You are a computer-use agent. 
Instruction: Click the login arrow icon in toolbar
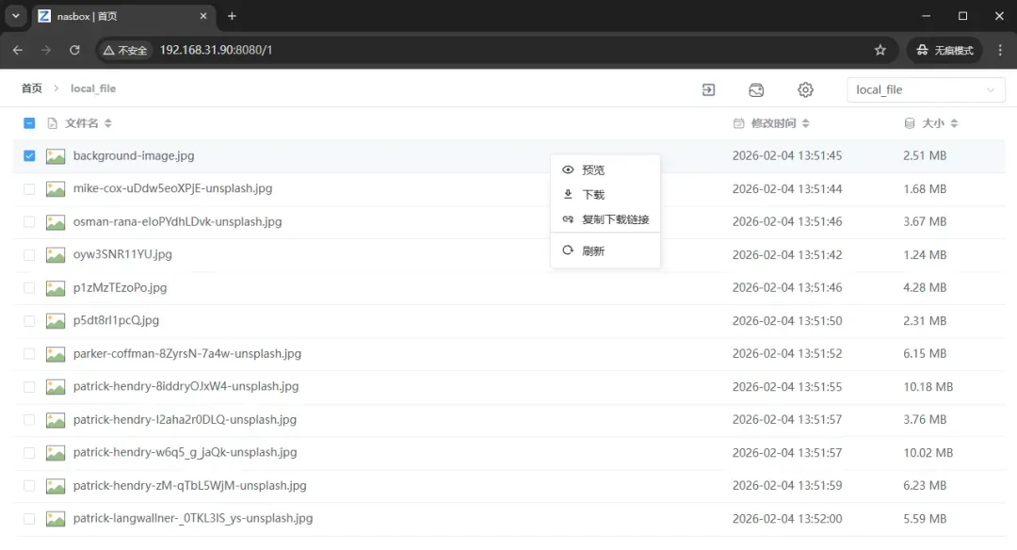[708, 89]
